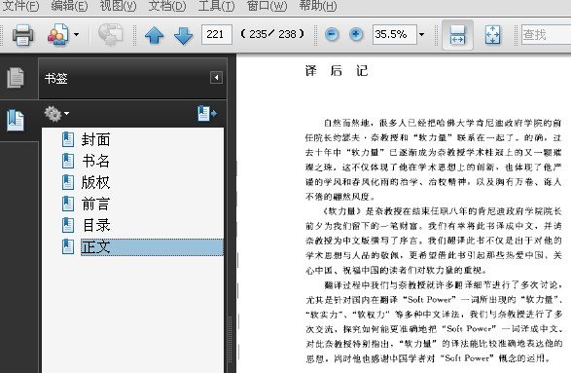Expand the collaborate icon dropdown arrow

[76, 35]
